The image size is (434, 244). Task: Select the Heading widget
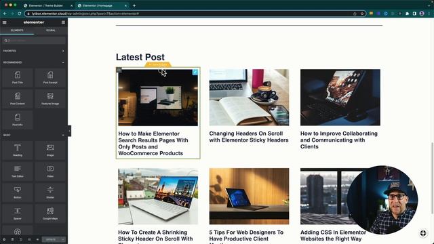(18, 150)
